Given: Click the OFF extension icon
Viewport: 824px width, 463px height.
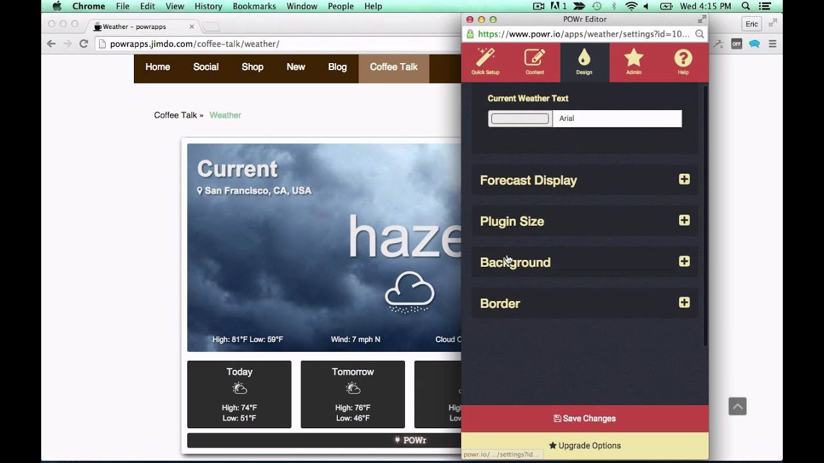Looking at the screenshot, I should (736, 44).
